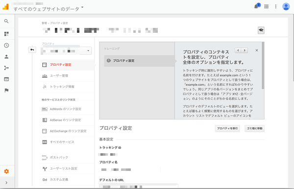Open the Conversions flag icon

tap(6, 91)
